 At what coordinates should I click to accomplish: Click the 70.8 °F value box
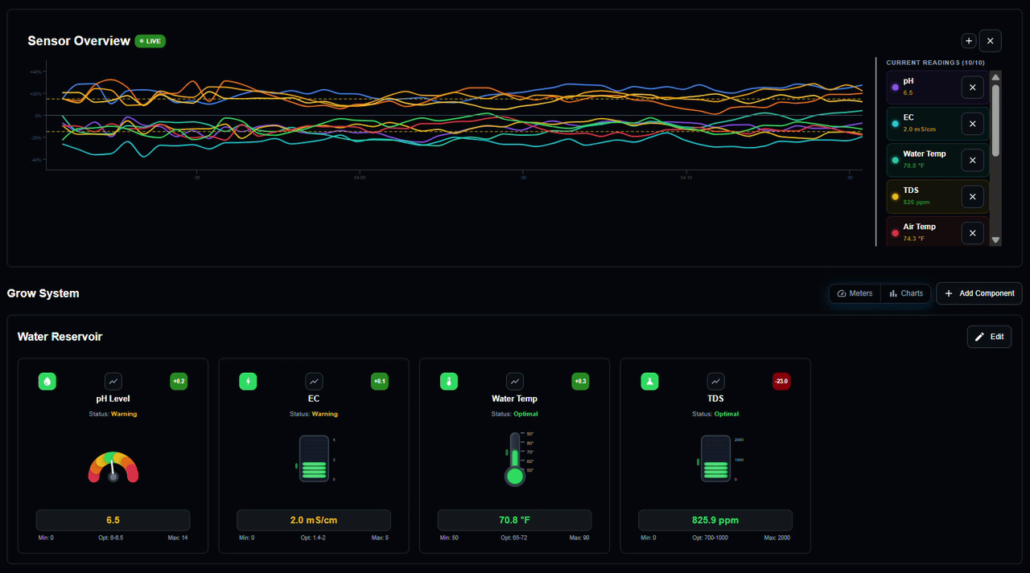point(515,520)
